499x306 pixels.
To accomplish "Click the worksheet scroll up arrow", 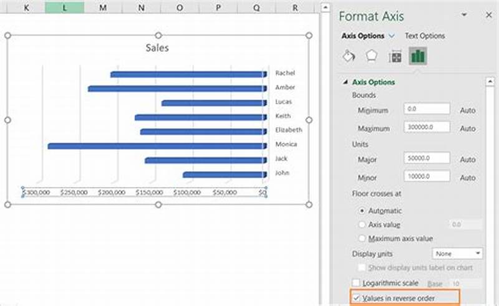I will pyautogui.click(x=325, y=7).
